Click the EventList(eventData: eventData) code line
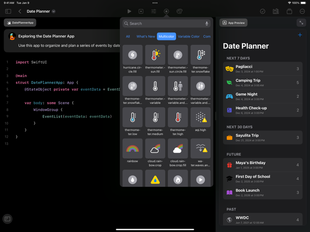This screenshot has height=232, width=310. click(x=77, y=116)
